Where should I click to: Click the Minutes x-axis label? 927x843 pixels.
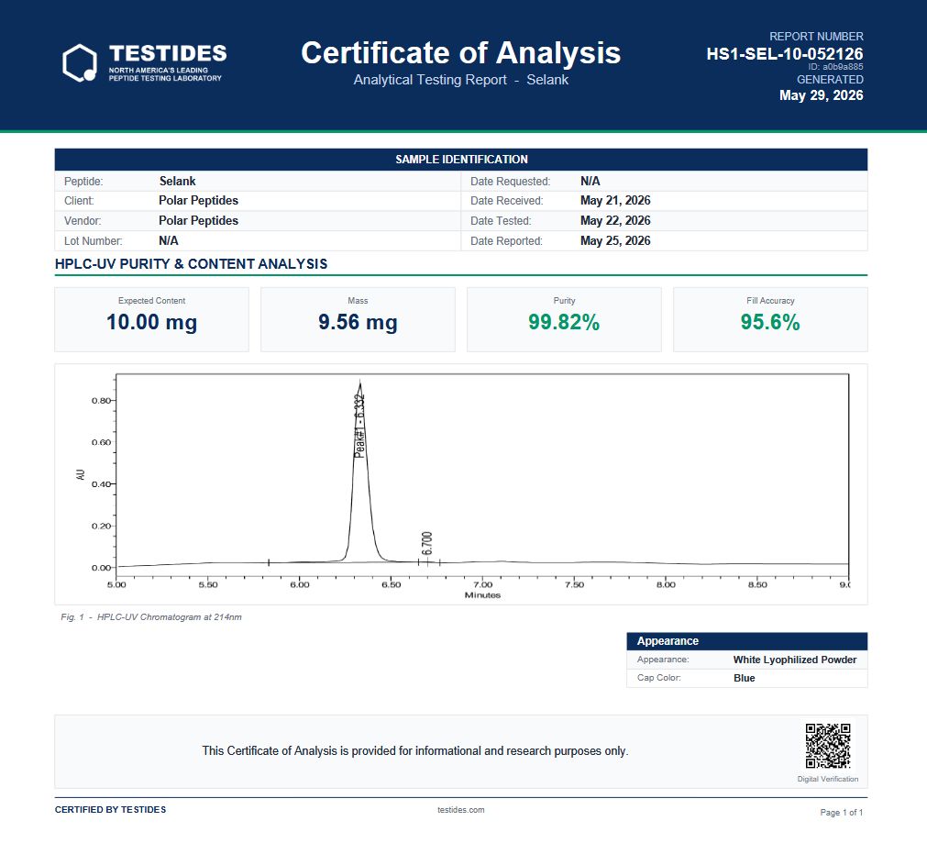(482, 595)
